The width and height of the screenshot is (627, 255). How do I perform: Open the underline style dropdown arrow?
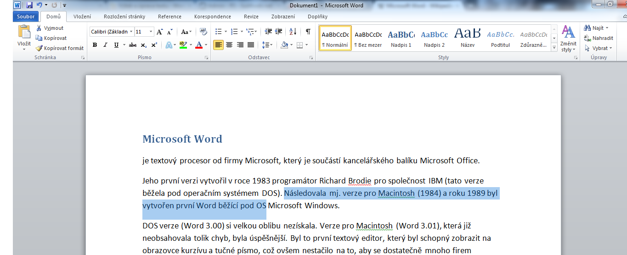pos(124,45)
